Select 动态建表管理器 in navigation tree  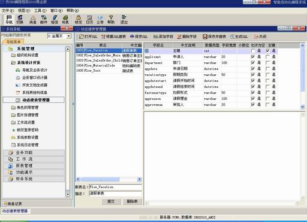click(34, 100)
